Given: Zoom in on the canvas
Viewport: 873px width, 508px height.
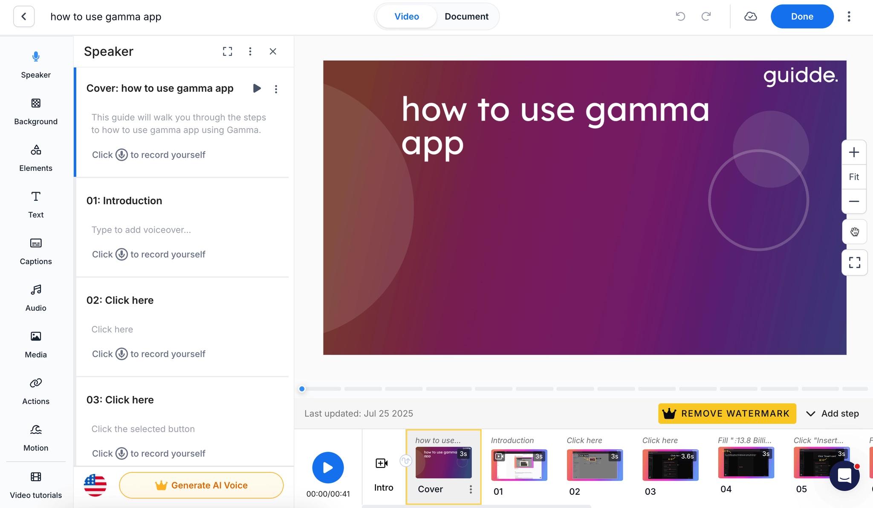Looking at the screenshot, I should (x=854, y=153).
